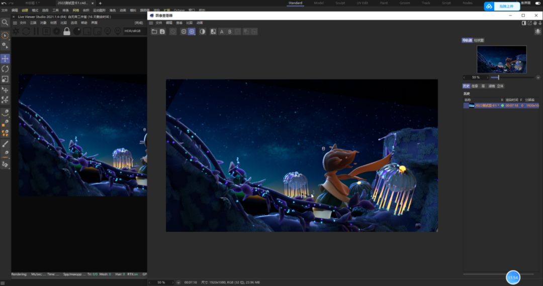Screen dimensions: 543x286
Task: Open 编辑 menu in Picture Viewer
Action: pyautogui.click(x=169, y=23)
